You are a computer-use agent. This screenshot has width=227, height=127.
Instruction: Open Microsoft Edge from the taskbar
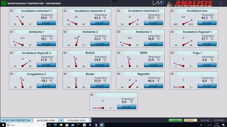pos(55,125)
